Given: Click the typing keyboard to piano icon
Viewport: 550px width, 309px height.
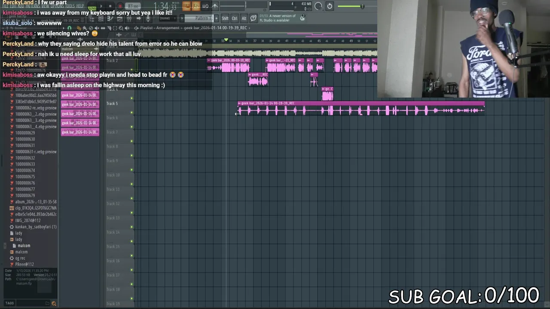Looking at the screenshot, I should pos(186,6).
